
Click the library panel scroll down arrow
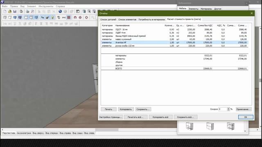245,131
